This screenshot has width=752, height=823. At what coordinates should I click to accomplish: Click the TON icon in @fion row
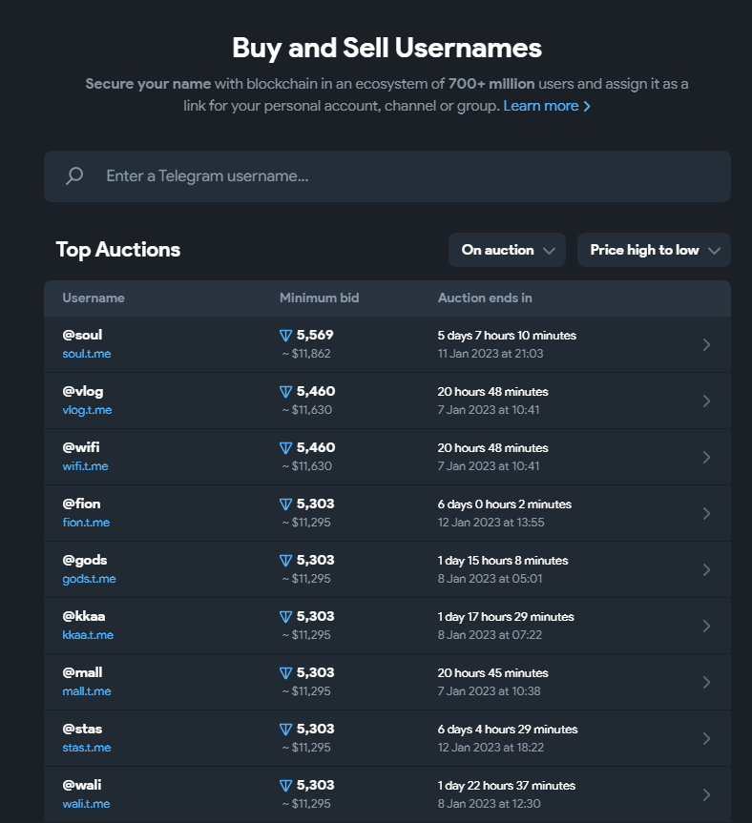coord(285,504)
